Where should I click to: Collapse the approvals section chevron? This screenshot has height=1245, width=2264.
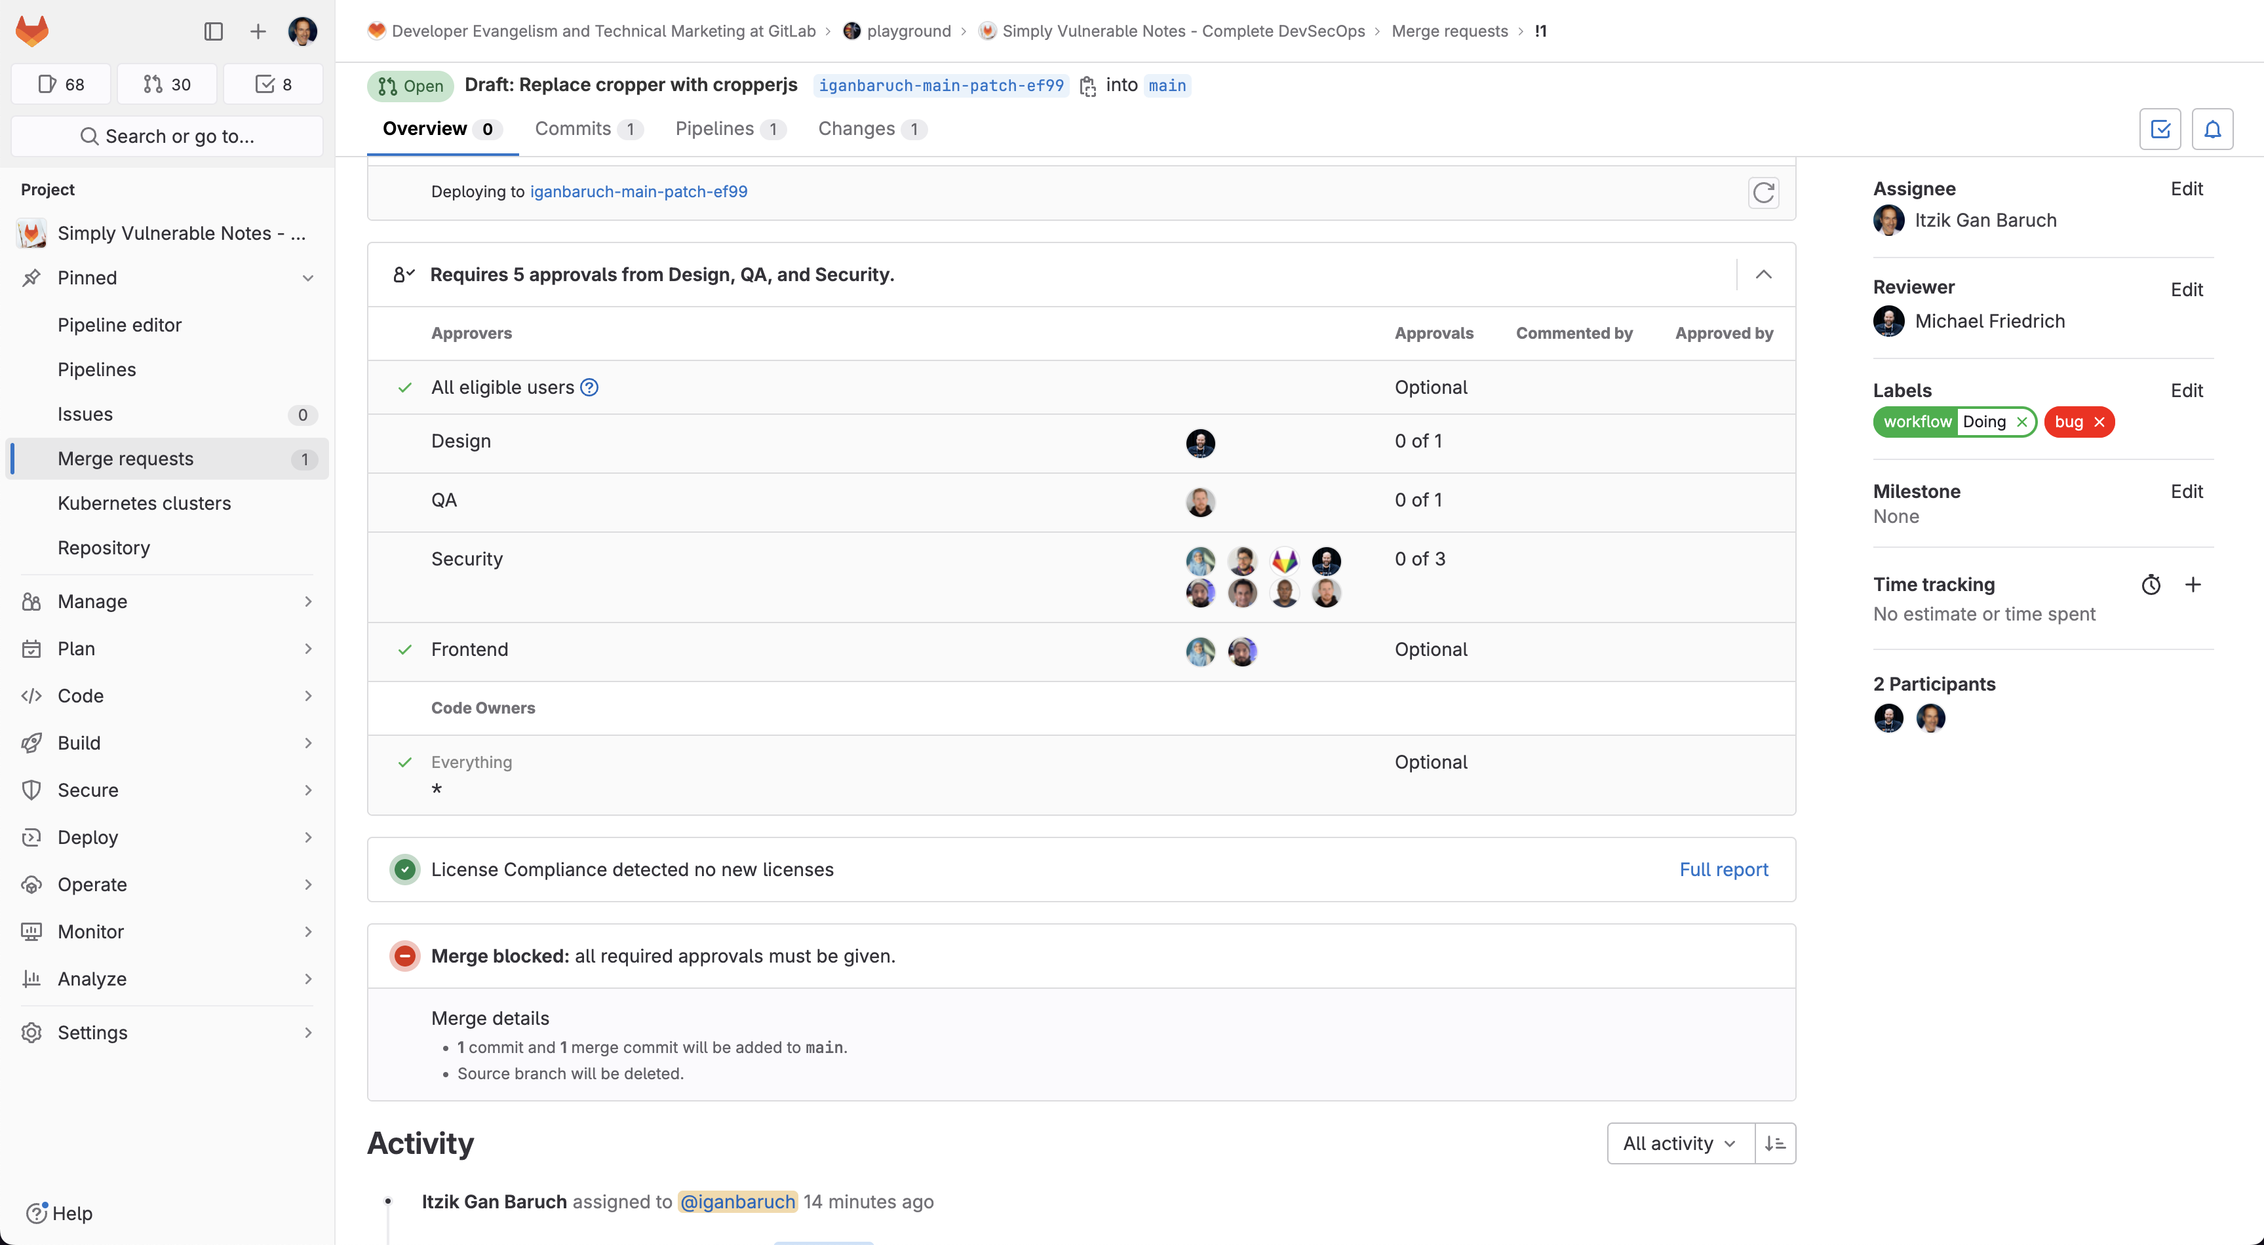(1763, 274)
